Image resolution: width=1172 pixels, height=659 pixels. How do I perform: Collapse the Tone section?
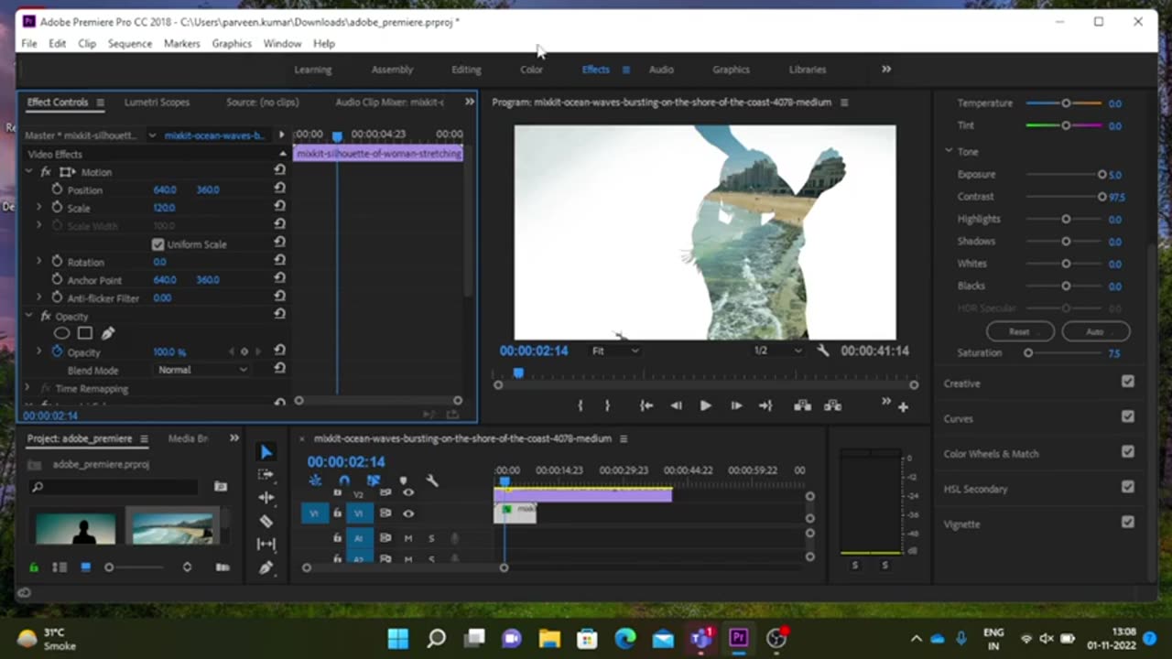click(x=949, y=151)
